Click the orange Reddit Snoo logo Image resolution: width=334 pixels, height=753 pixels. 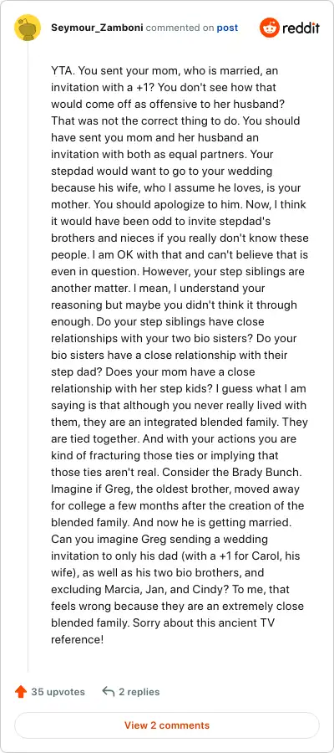[270, 28]
